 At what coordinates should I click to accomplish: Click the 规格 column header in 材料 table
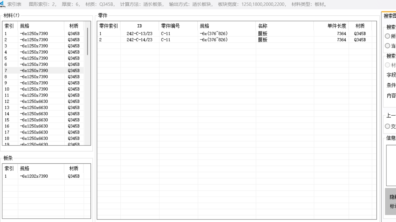point(24,26)
